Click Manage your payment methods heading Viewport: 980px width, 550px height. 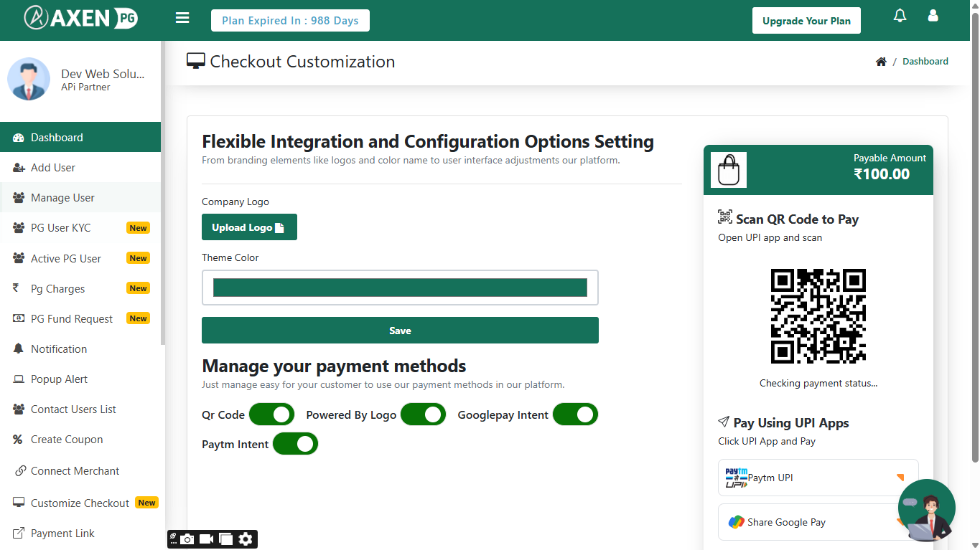tap(334, 366)
